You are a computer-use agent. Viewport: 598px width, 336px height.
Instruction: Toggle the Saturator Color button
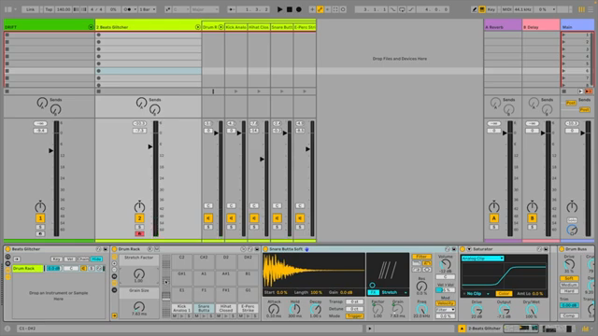pos(504,294)
